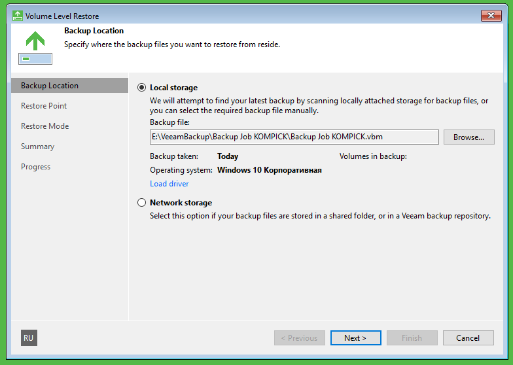Select the Progress step in sidebar
513x365 pixels.
(35, 167)
